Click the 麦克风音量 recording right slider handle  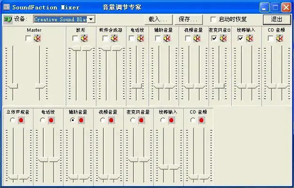pos(144,160)
